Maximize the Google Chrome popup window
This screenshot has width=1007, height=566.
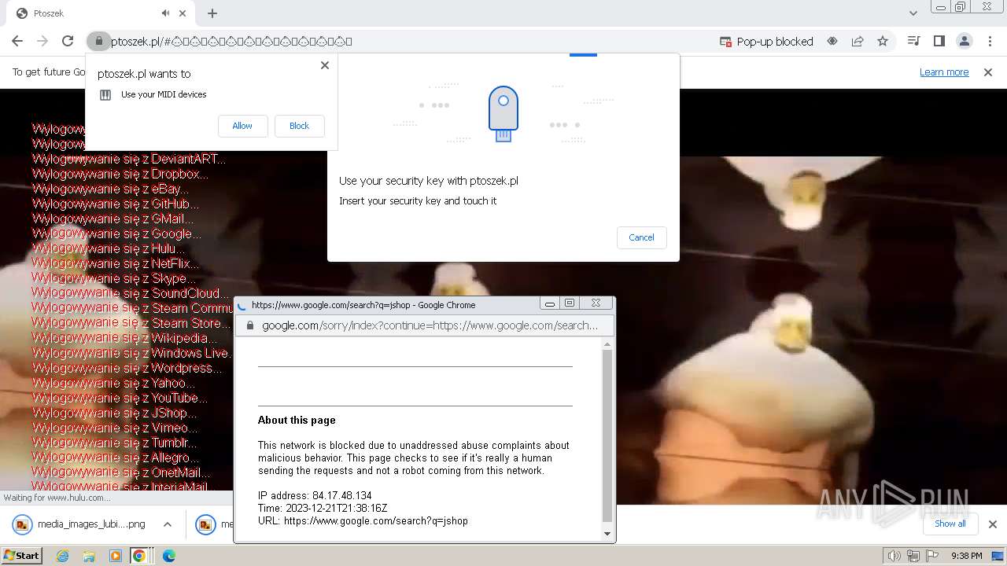(570, 303)
